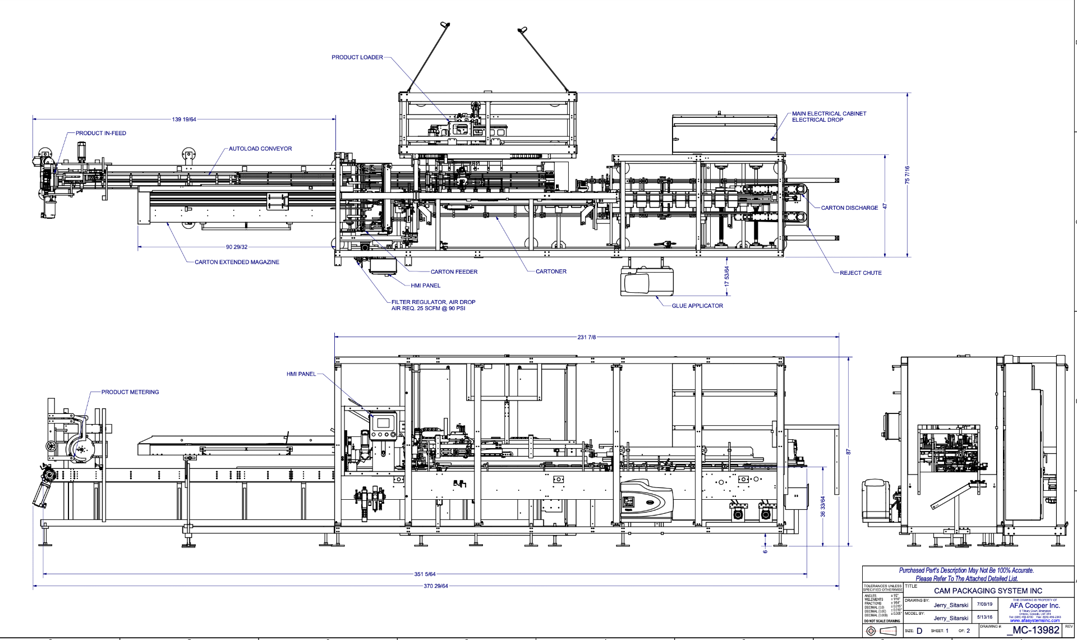Click the 36 33/64 dimension value
Screen dimensions: 1077x640
823,507
